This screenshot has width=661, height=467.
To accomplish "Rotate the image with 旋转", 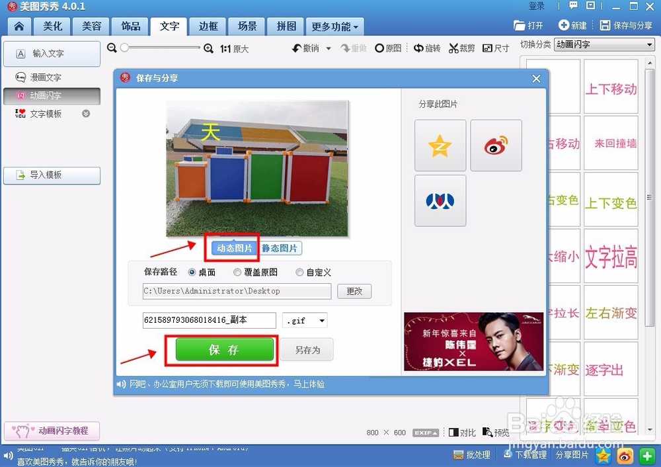I will (x=426, y=48).
